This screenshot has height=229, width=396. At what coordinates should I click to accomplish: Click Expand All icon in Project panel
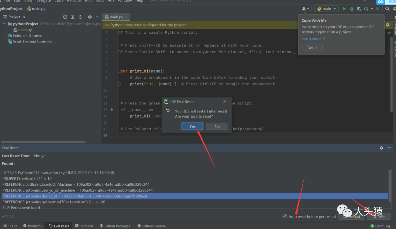click(x=73, y=17)
